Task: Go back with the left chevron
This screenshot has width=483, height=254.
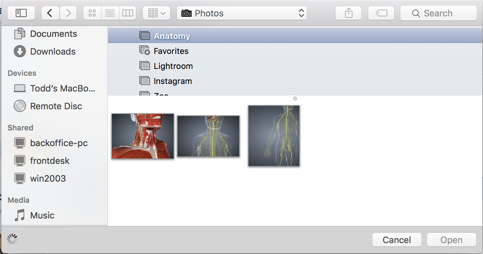Action: [x=50, y=13]
